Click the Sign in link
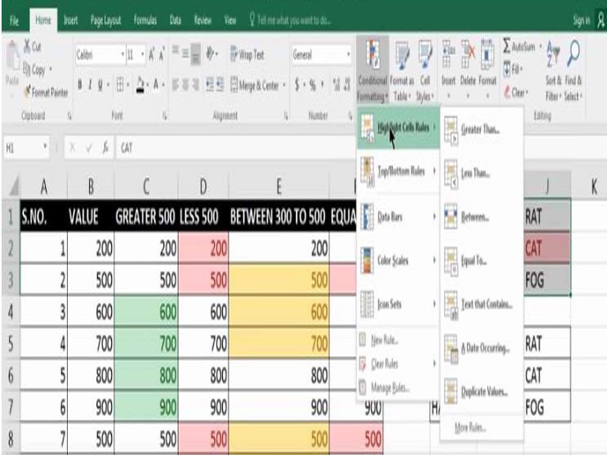 click(582, 19)
